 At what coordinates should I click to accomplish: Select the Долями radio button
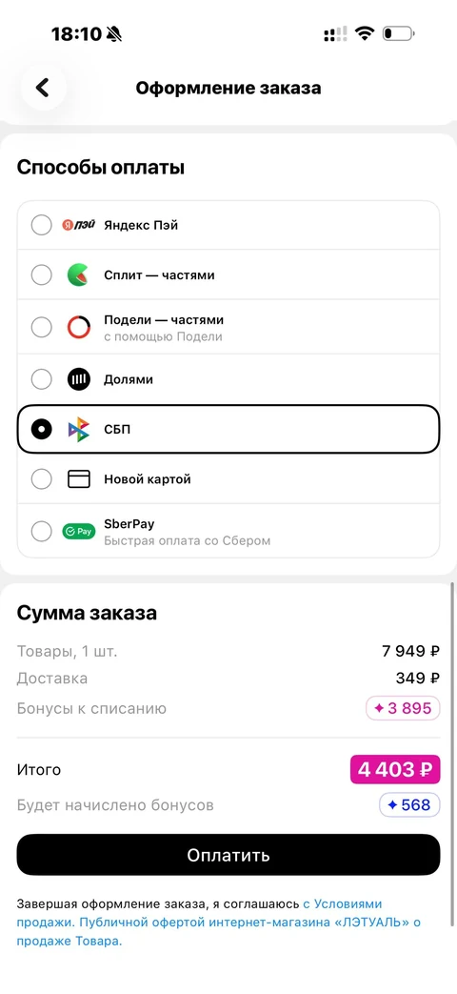click(42, 379)
